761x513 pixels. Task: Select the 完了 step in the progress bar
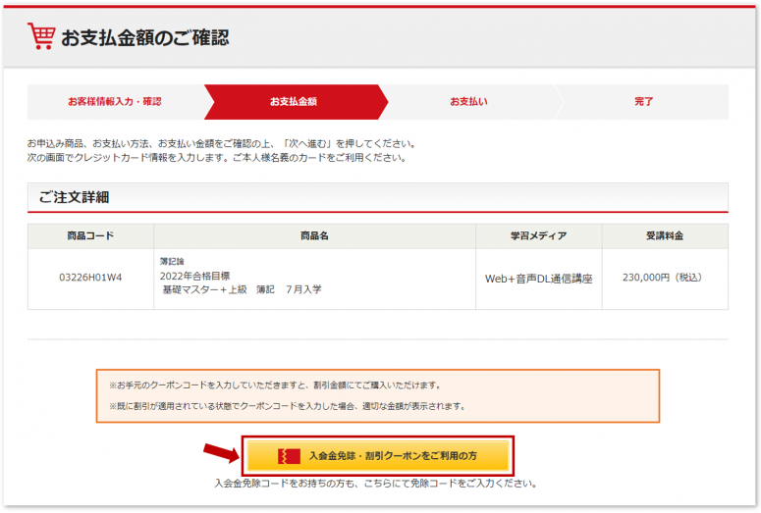[643, 102]
